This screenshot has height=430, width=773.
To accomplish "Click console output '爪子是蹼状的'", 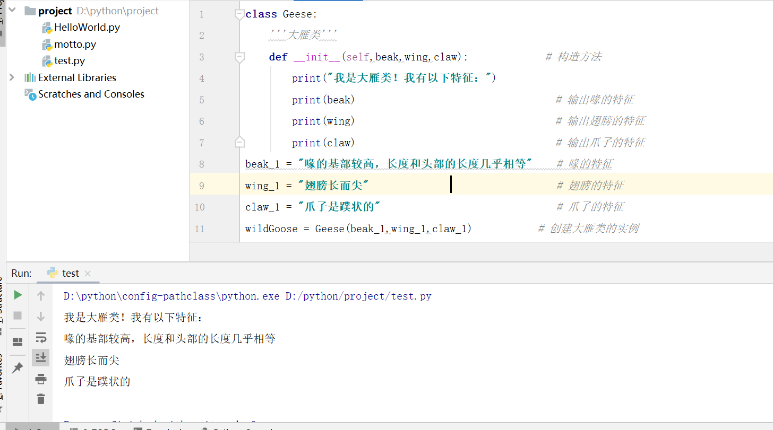I will (x=97, y=382).
